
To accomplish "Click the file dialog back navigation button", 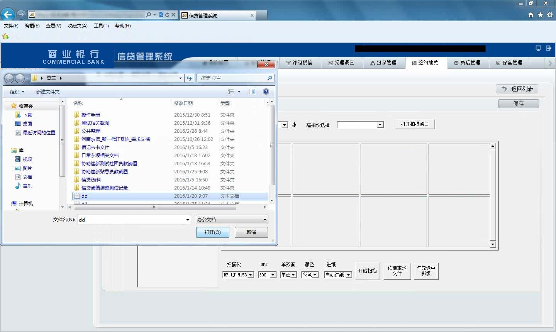I will tap(9, 78).
